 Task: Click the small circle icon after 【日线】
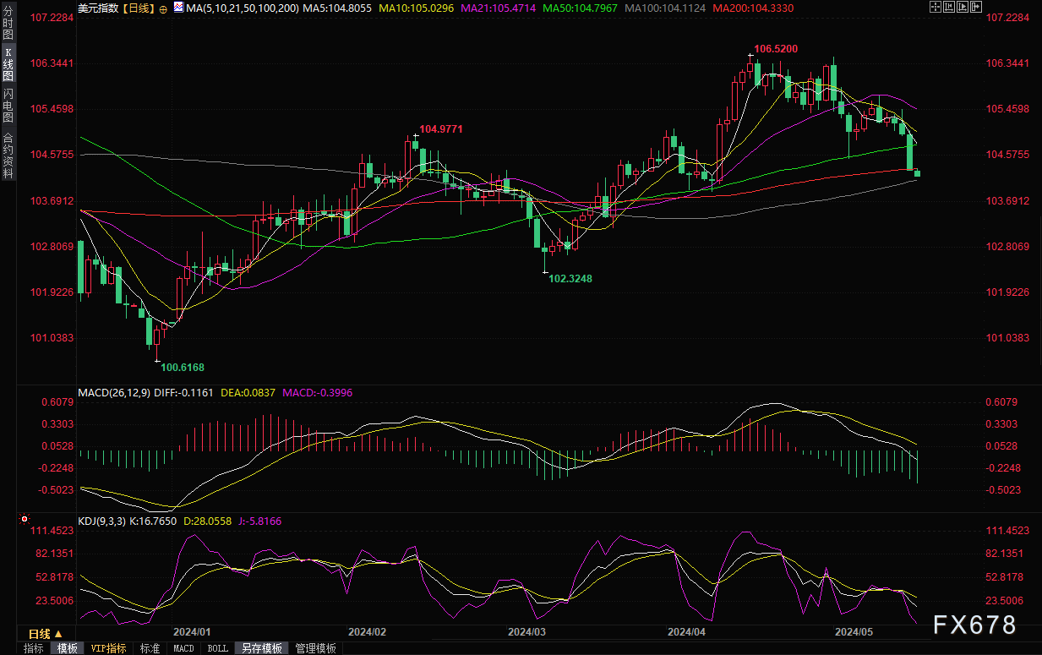162,8
